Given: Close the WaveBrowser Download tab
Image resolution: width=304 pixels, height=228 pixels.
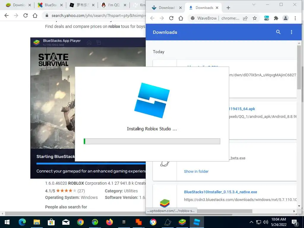Looking at the screenshot, I should tap(180, 7).
